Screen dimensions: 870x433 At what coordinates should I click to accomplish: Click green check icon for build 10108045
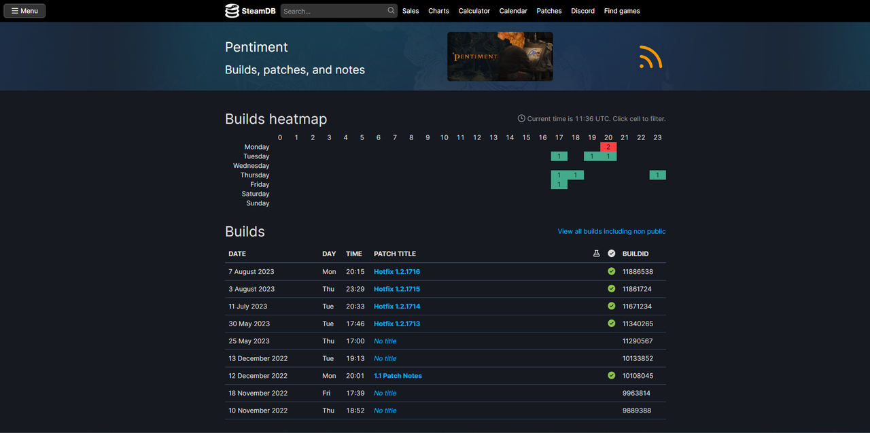(x=612, y=376)
